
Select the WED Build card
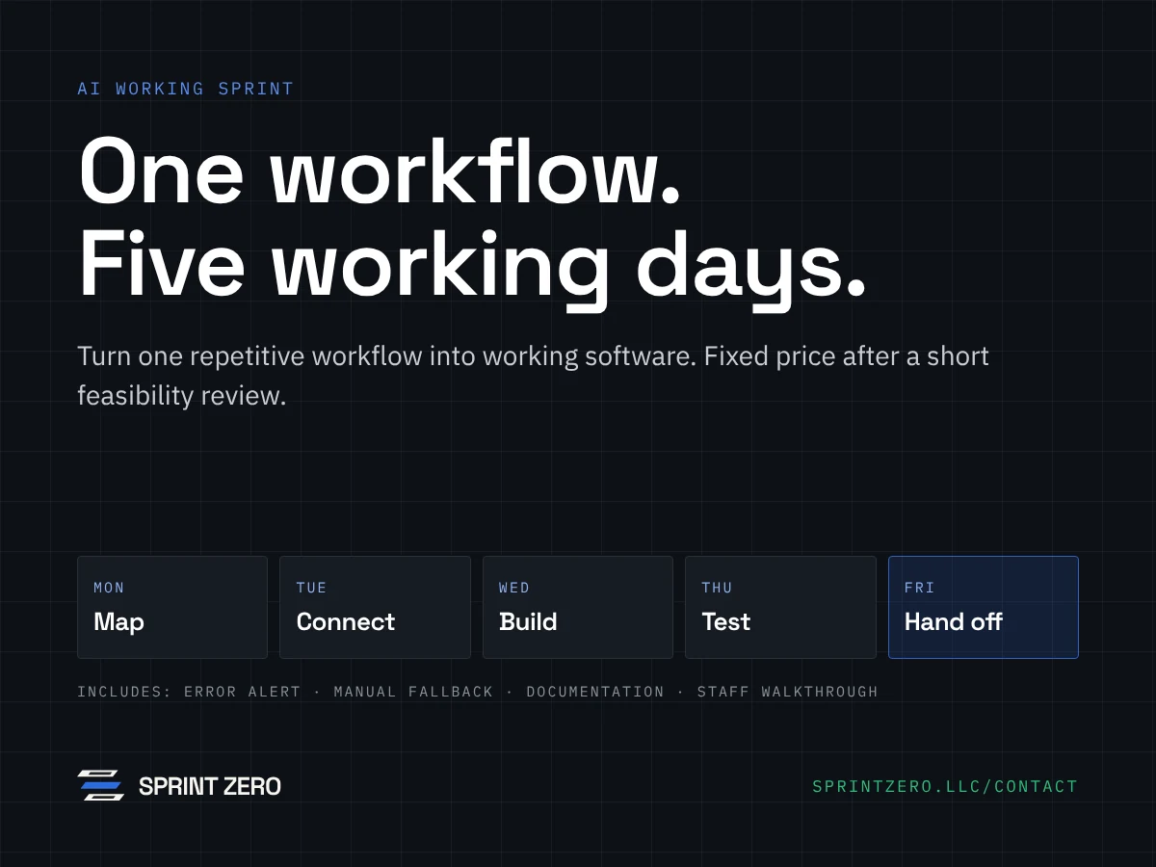[578, 607]
